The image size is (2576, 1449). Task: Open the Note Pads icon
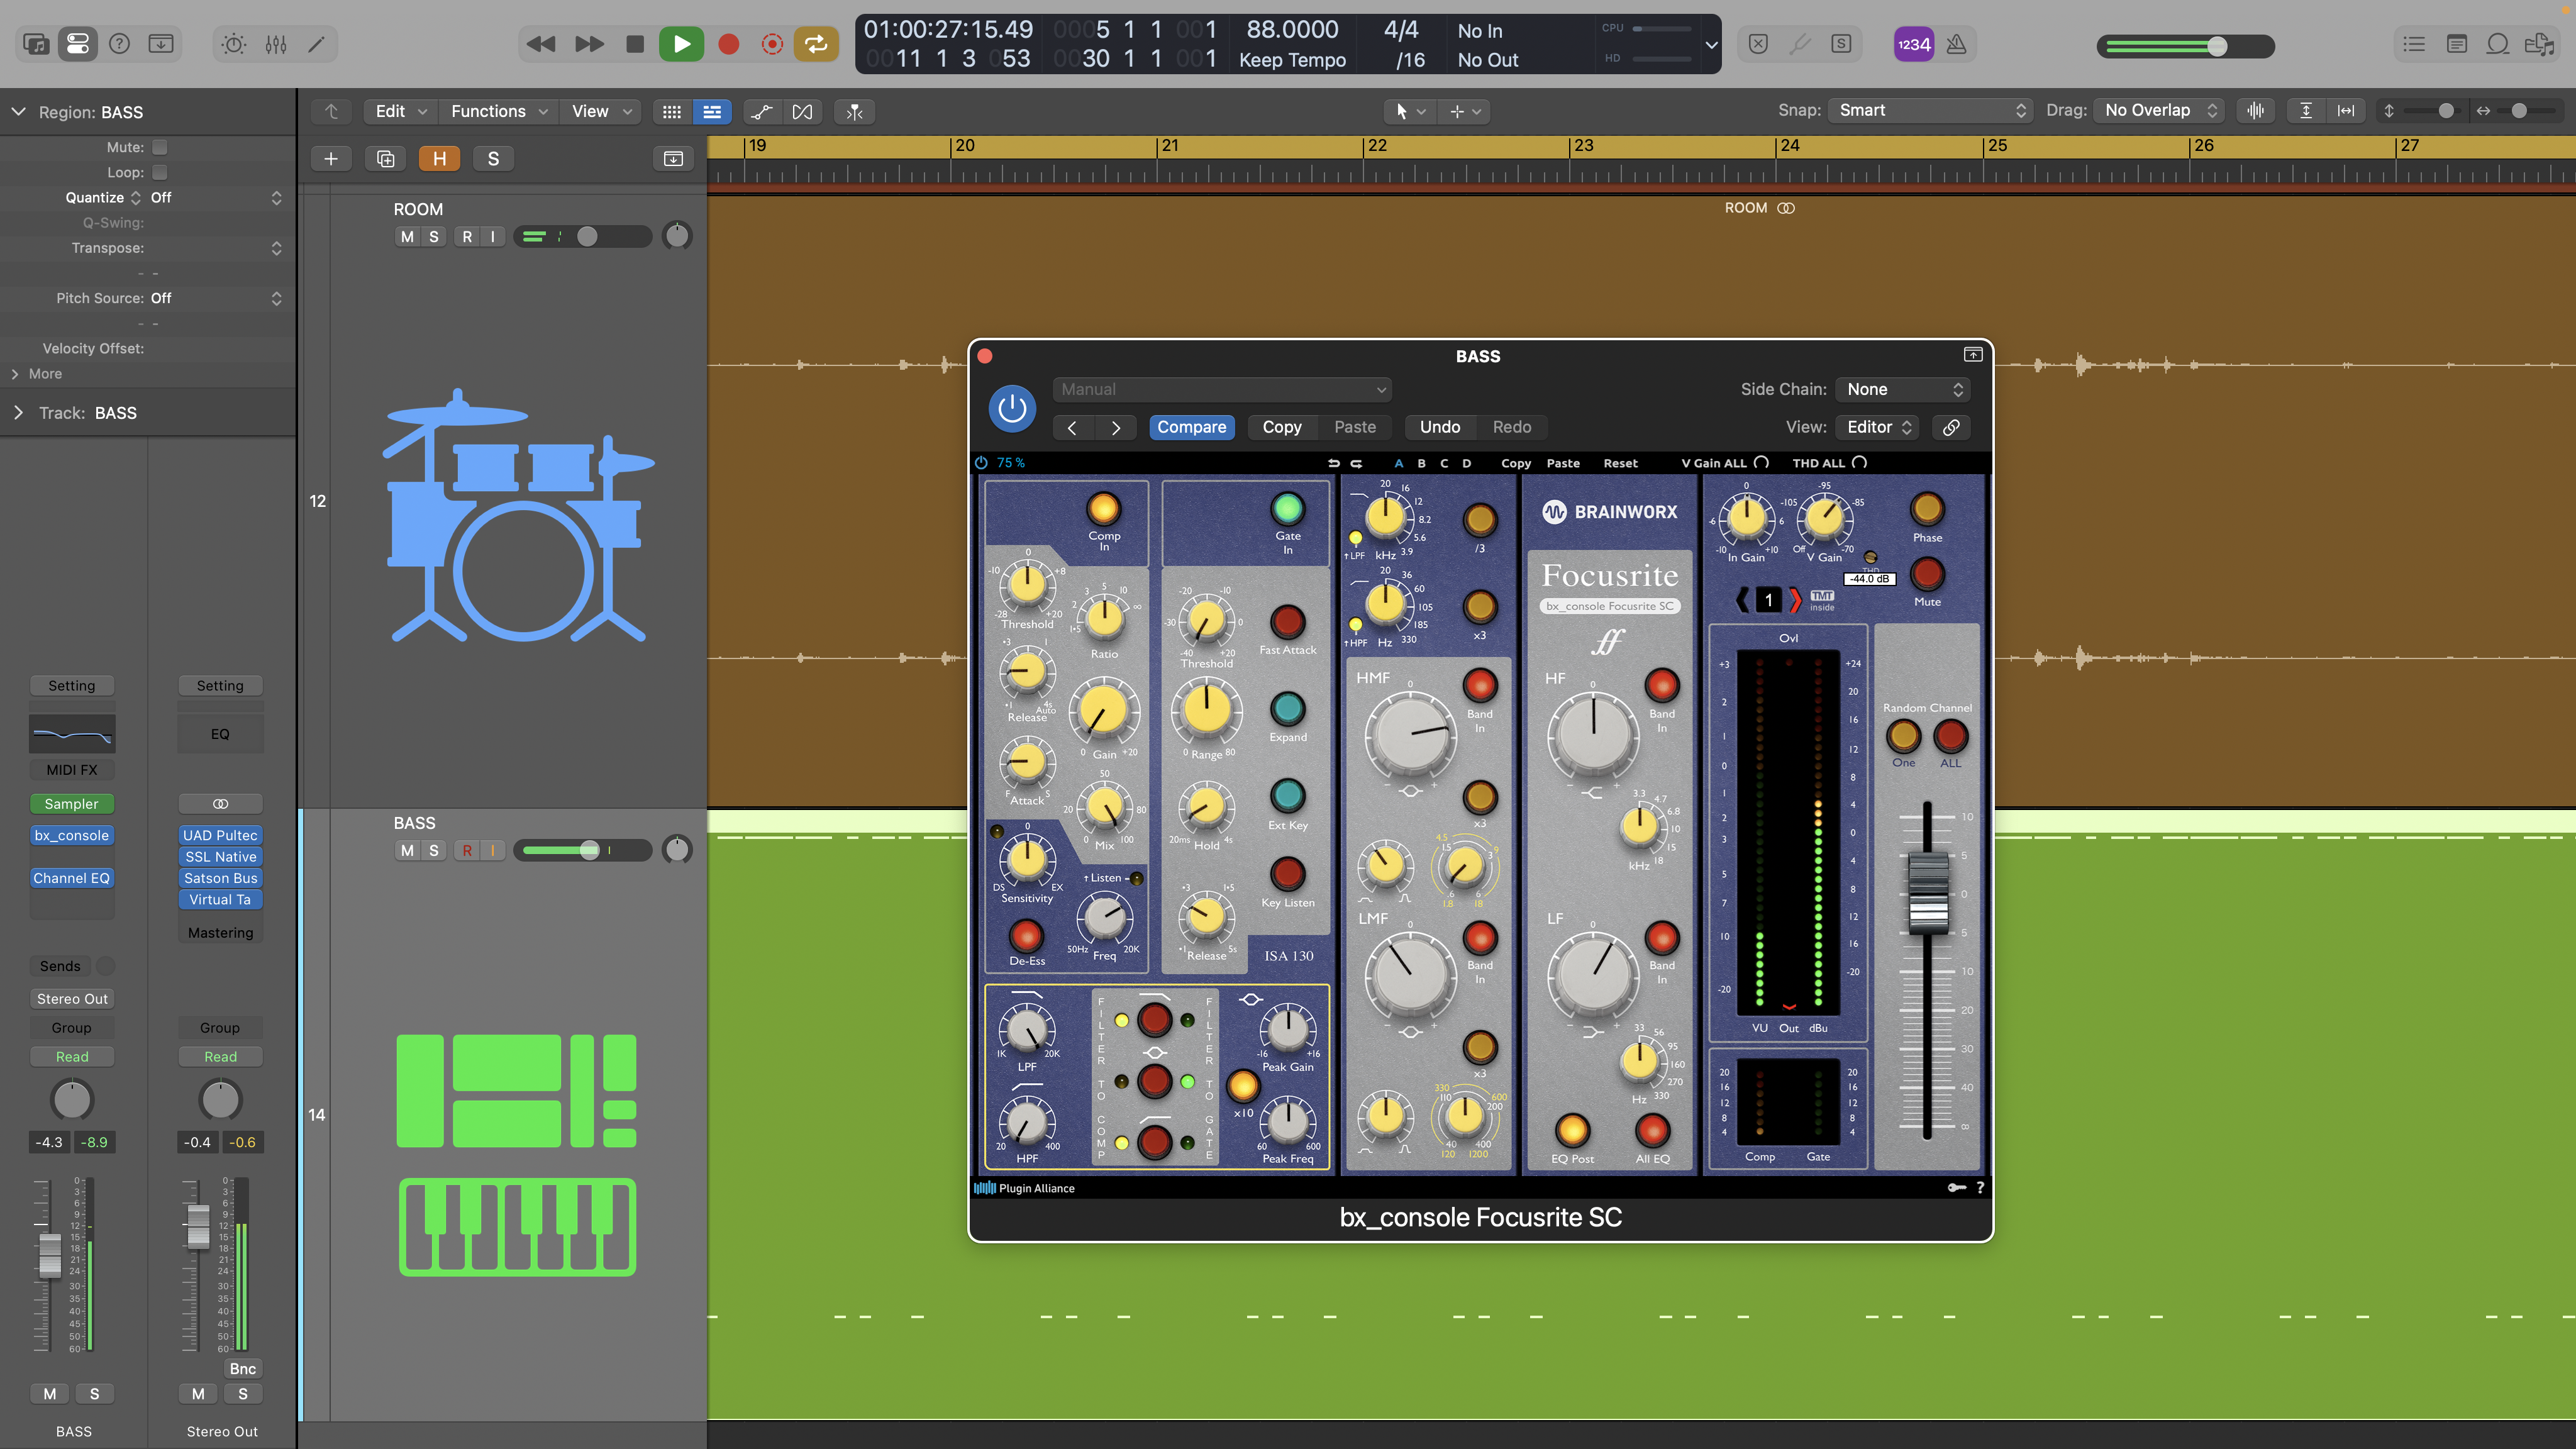click(x=2456, y=44)
